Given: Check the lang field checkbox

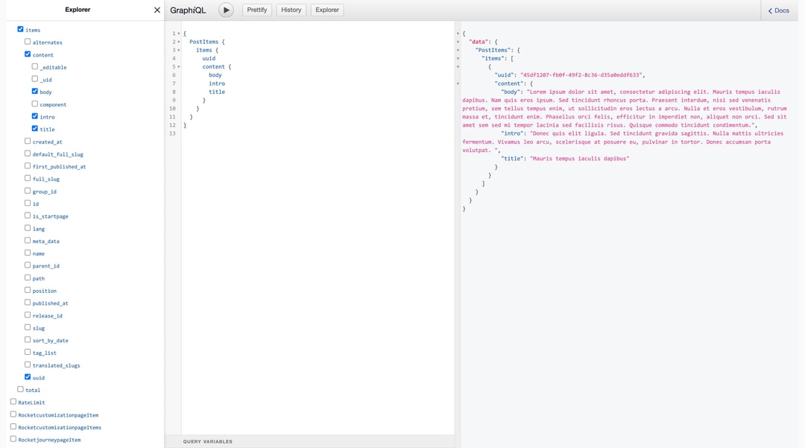Looking at the screenshot, I should (x=28, y=228).
